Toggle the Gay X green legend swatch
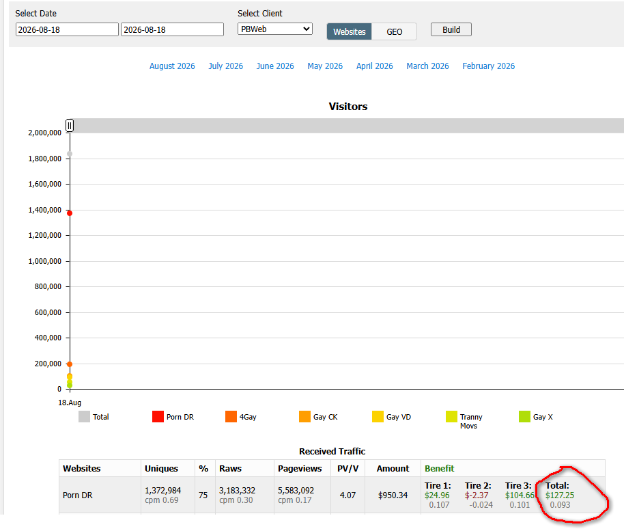Viewport: 624px width, 531px height. [x=524, y=417]
